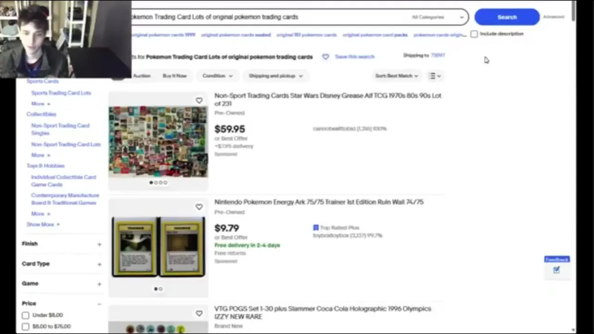Click the Pokemon Energy Ark trainer cards thumbnail
Viewport: 594px width, 334px height.
158,247
